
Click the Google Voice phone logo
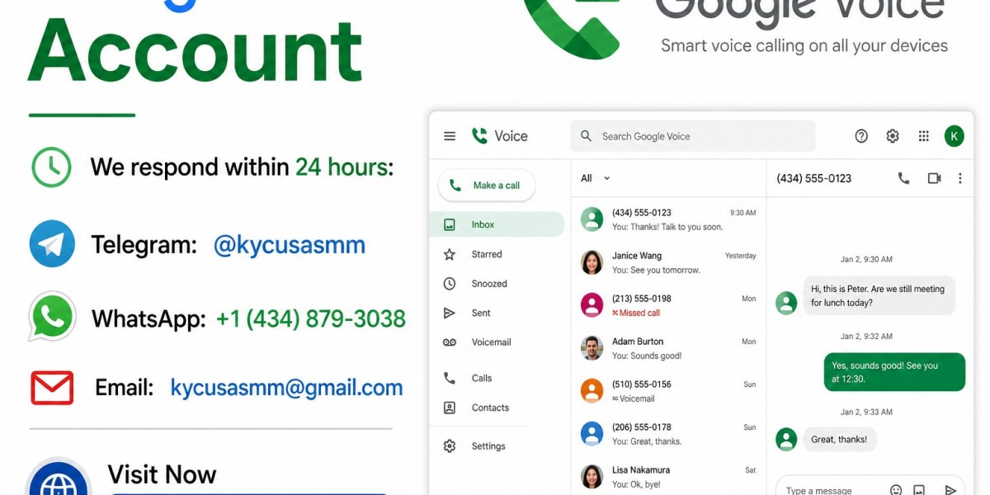pyautogui.click(x=479, y=136)
